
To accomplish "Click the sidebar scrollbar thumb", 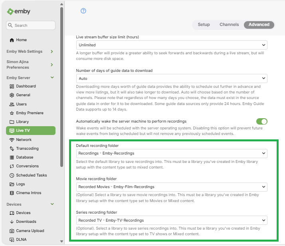I will [x=61, y=87].
